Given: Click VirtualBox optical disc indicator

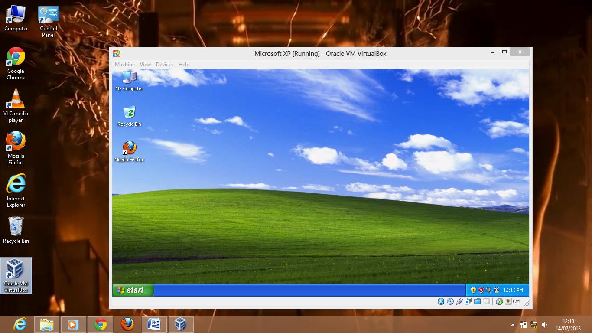Looking at the screenshot, I should tap(450, 301).
